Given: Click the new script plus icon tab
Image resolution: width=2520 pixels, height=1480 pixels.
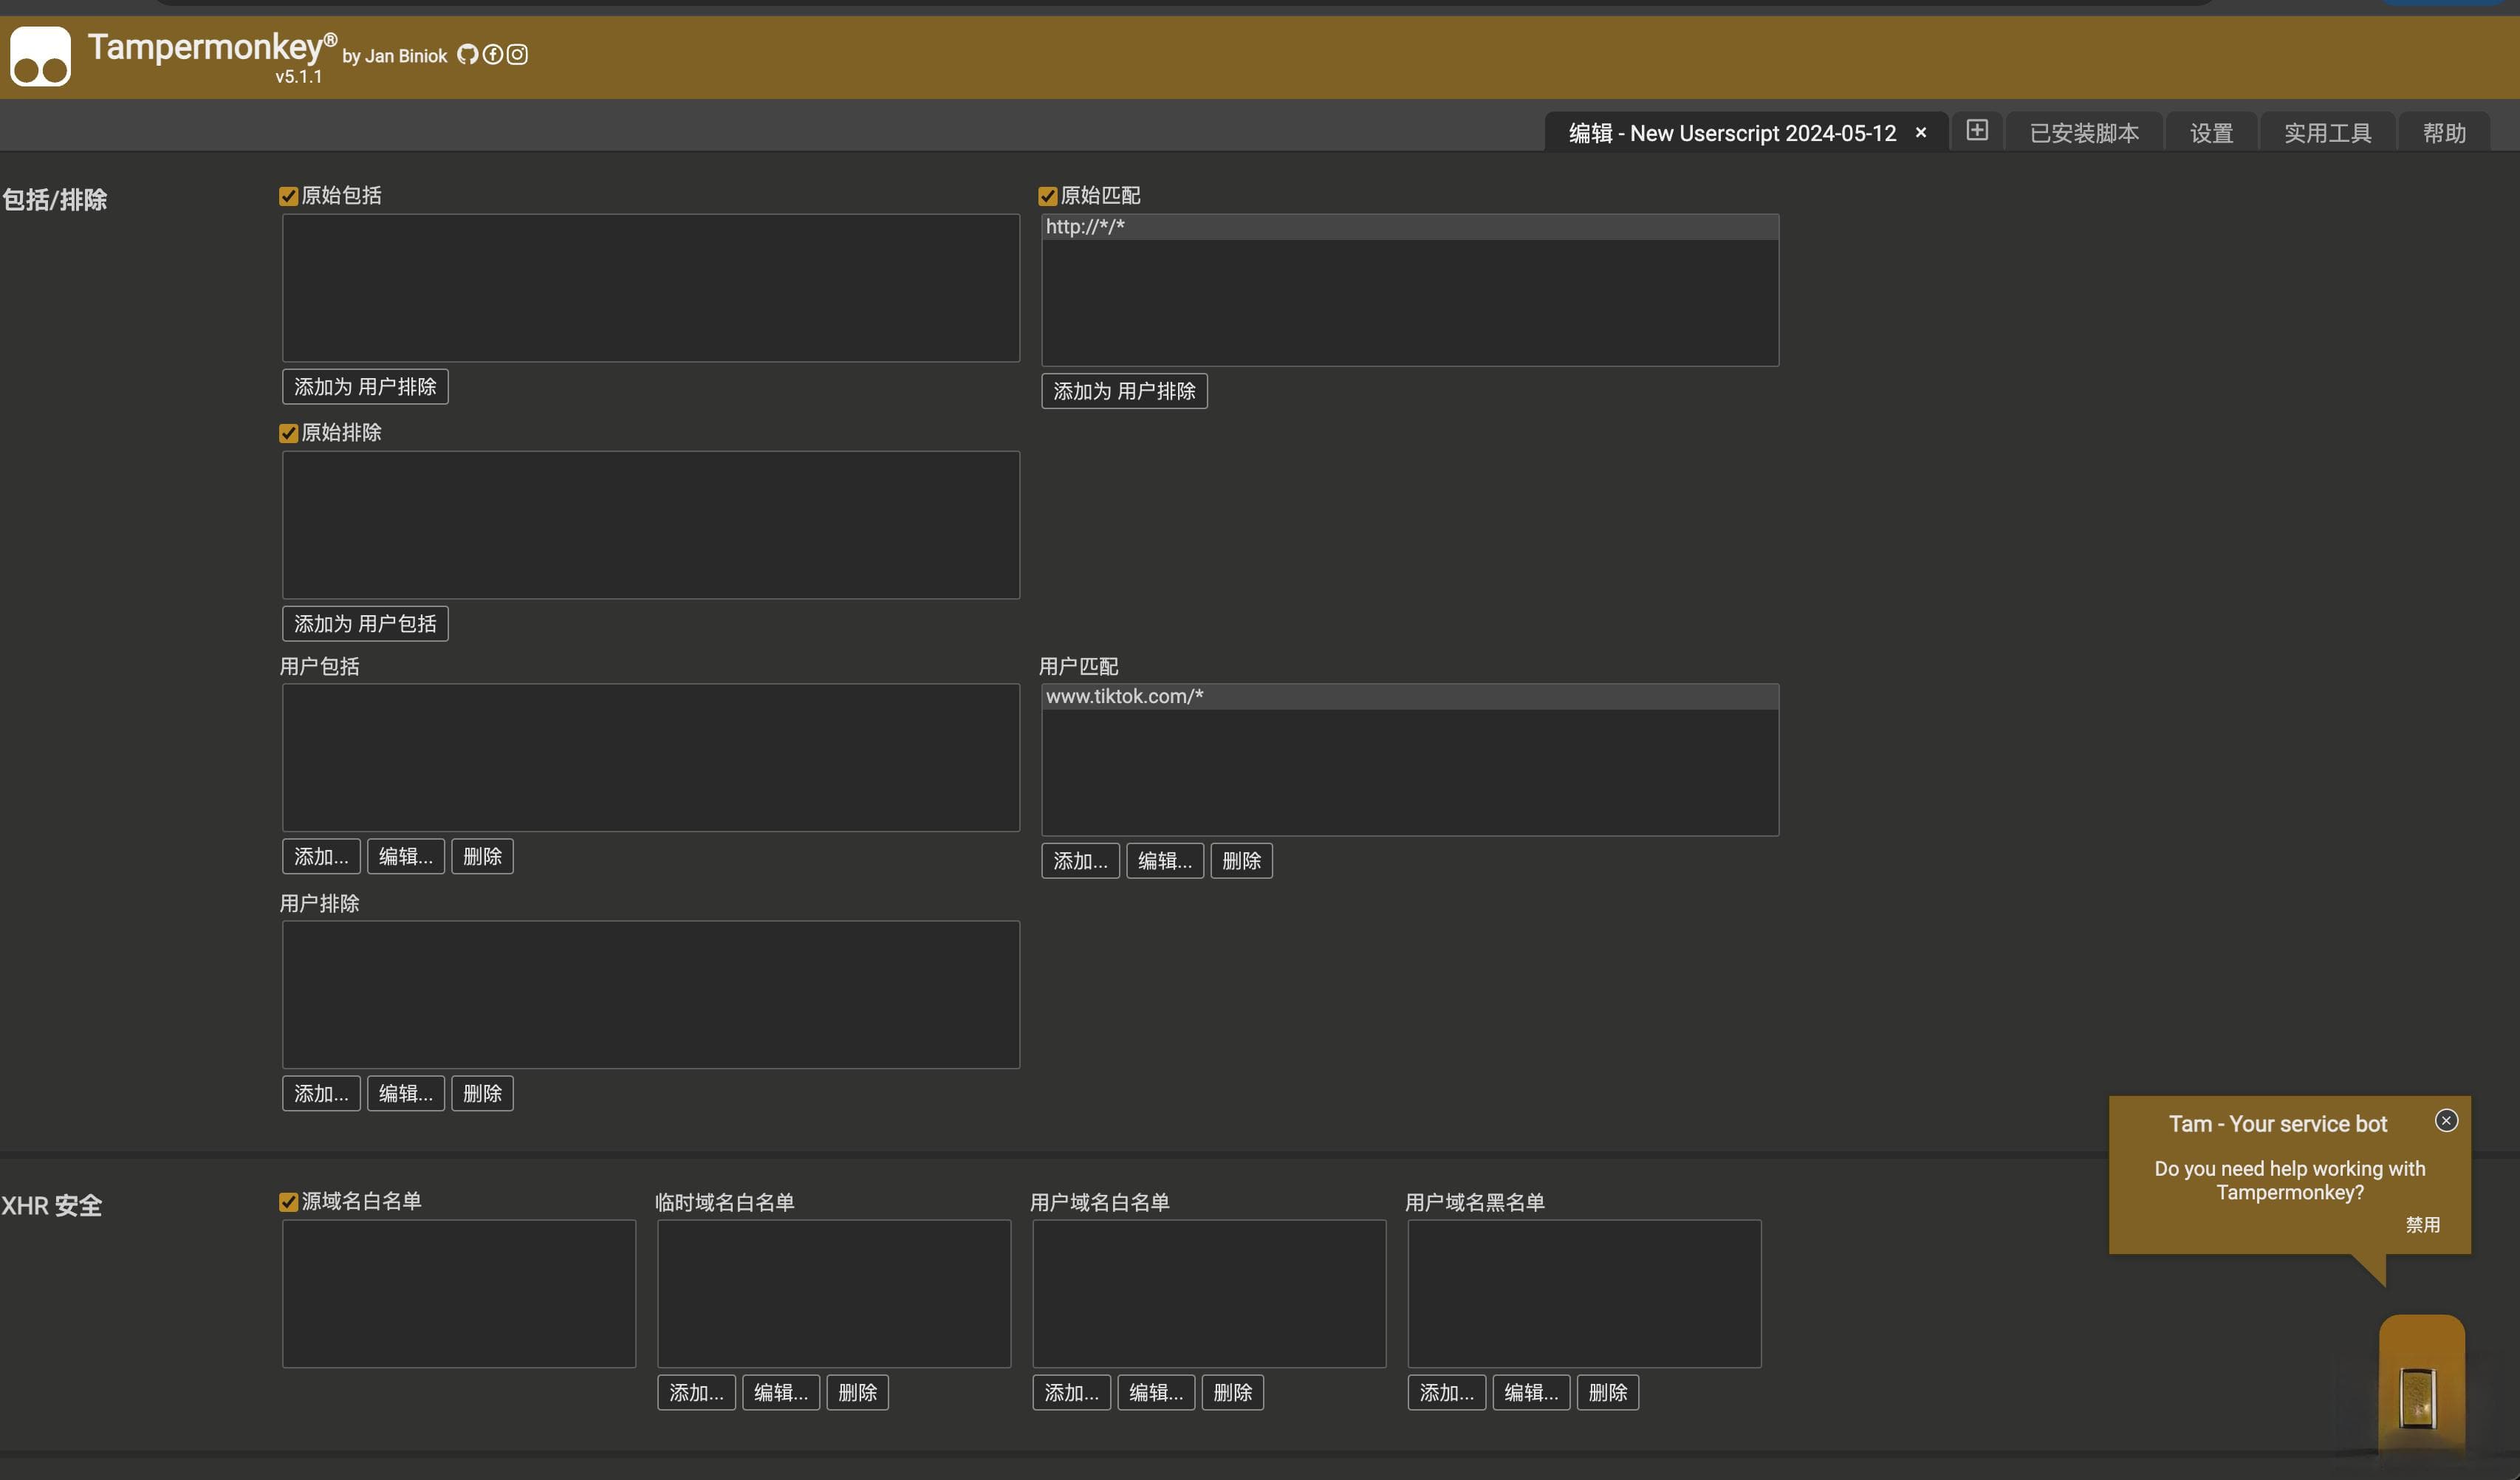Looking at the screenshot, I should tap(1977, 130).
